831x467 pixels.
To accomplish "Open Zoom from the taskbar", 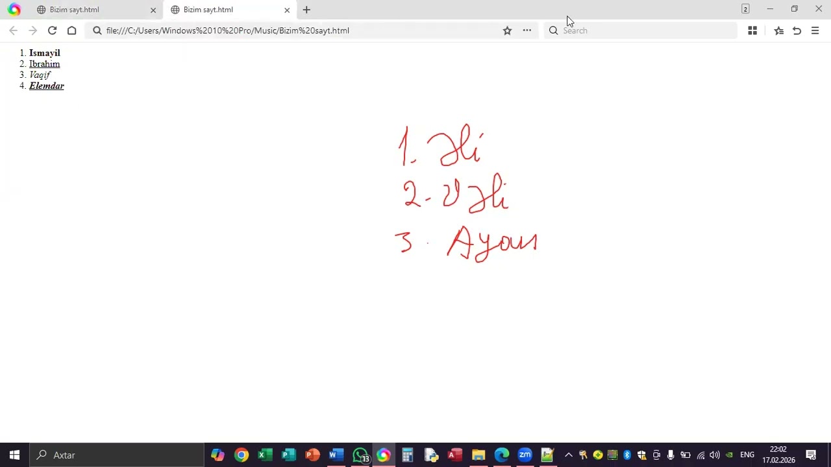I will (525, 455).
